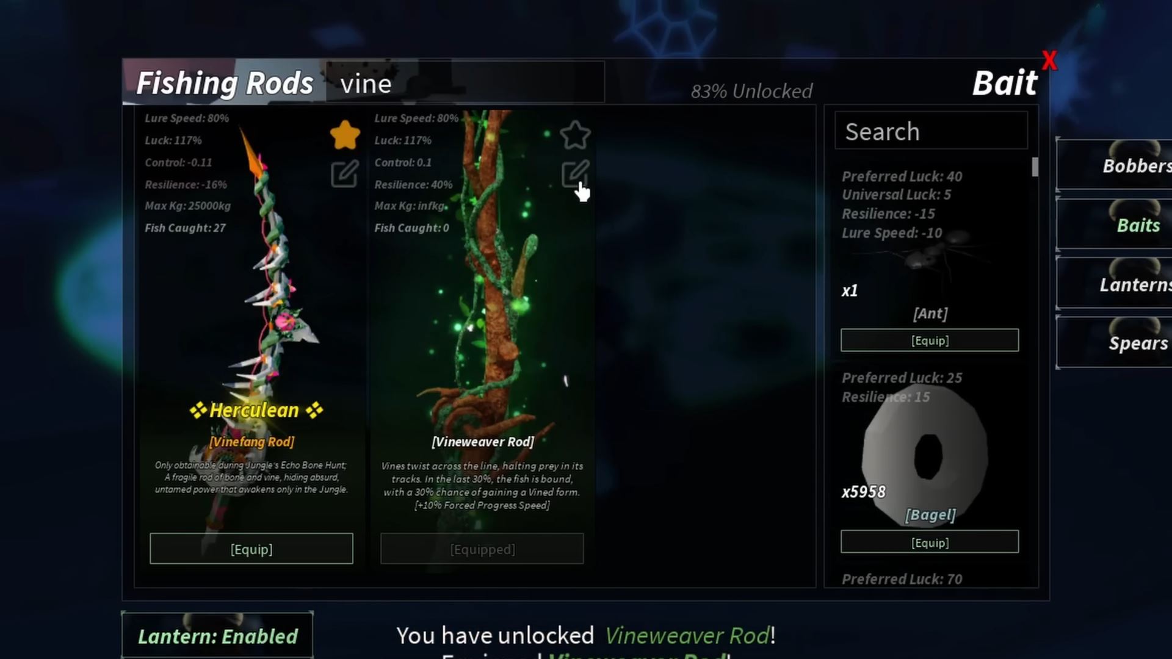The height and width of the screenshot is (659, 1172).
Task: Equip the Ant bait
Action: tap(930, 340)
